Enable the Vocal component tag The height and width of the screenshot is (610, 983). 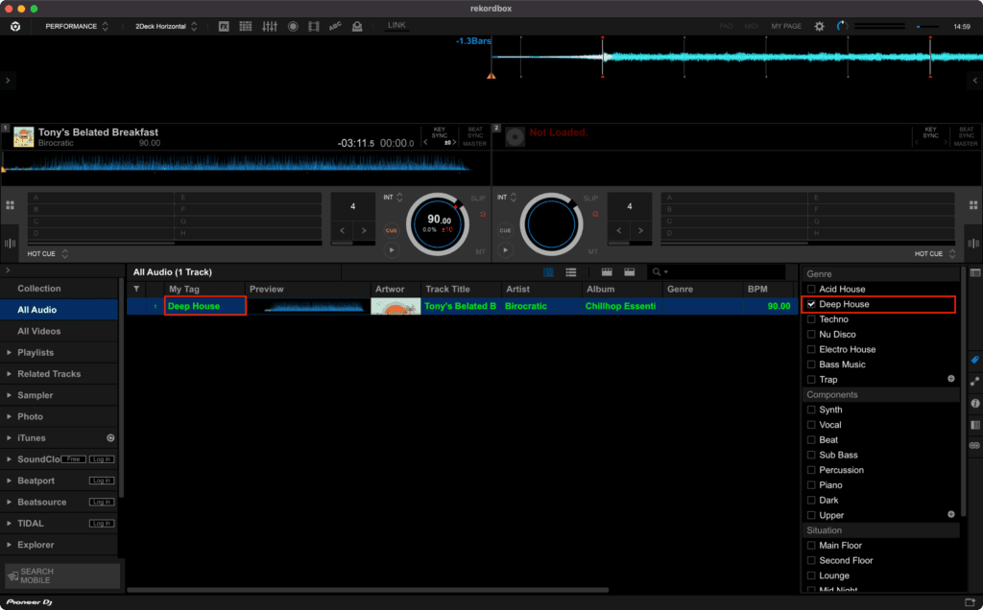coord(812,425)
